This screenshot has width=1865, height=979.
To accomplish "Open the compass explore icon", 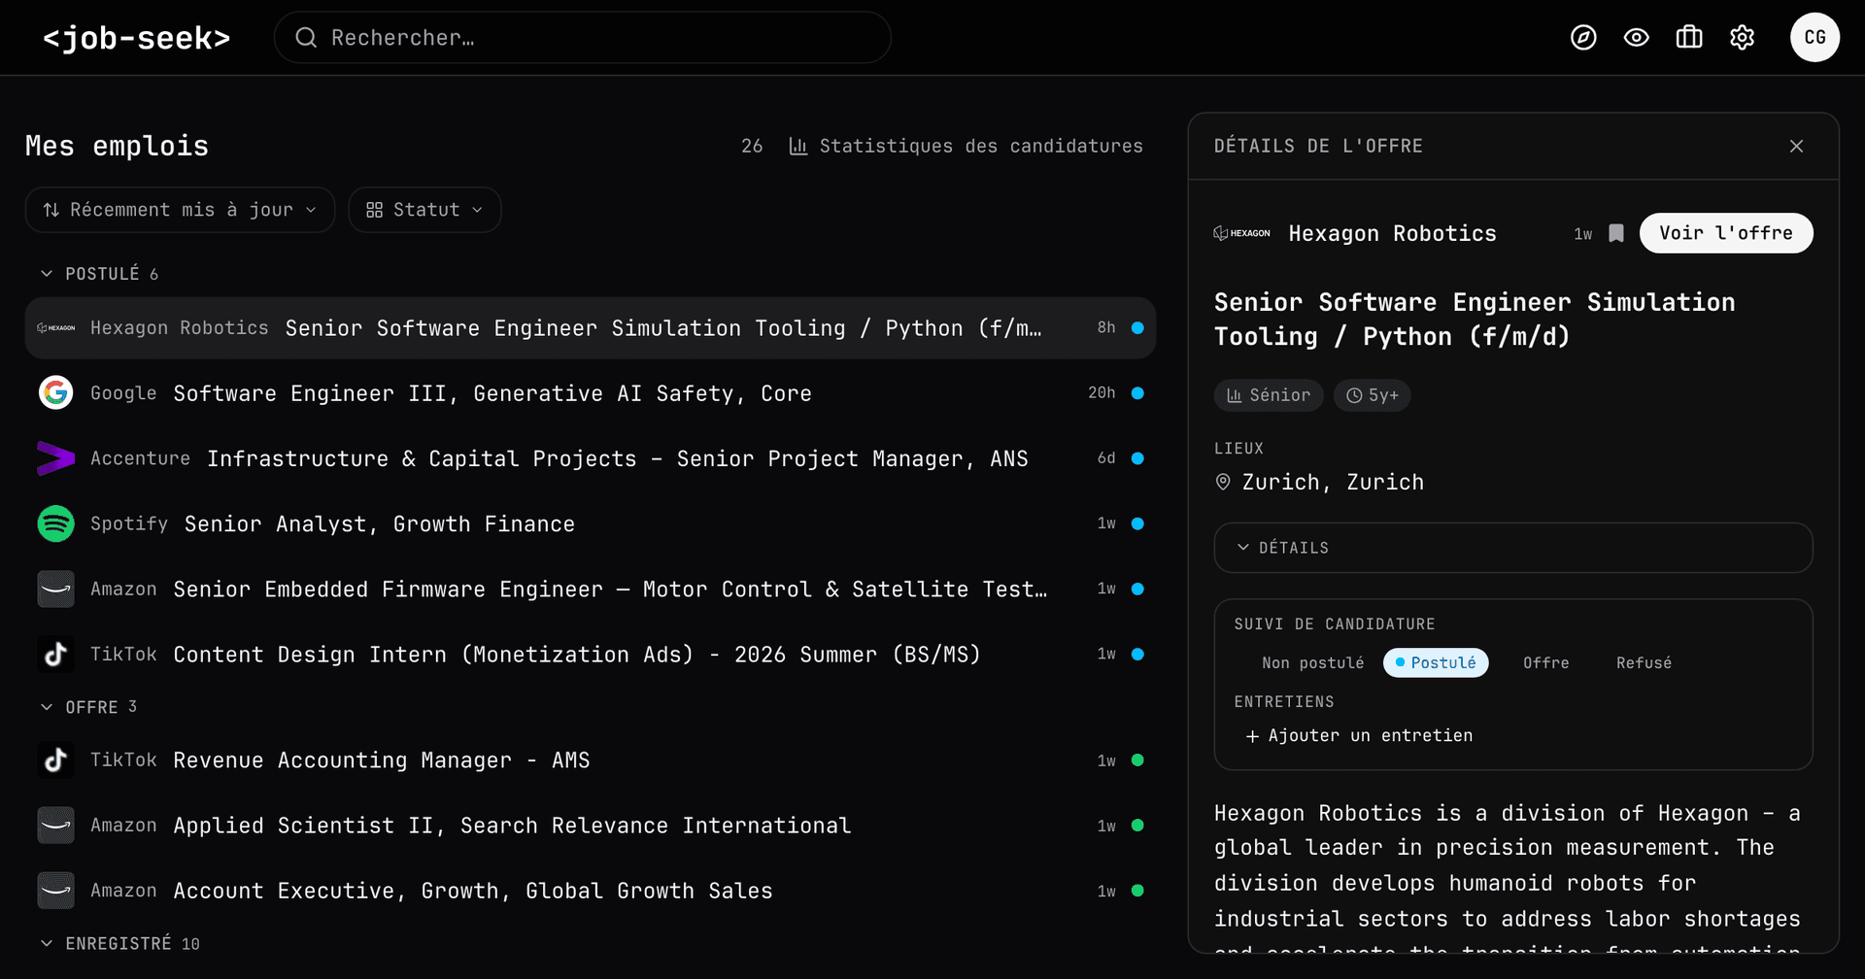I will 1583,38.
